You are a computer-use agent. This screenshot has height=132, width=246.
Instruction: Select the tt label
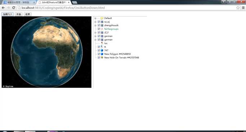[x=105, y=47]
